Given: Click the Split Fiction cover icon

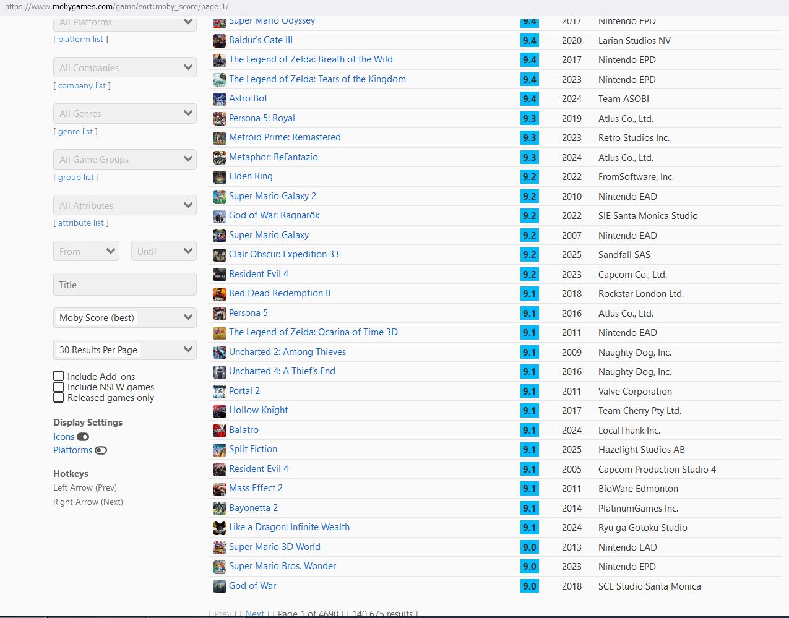Looking at the screenshot, I should coord(220,450).
